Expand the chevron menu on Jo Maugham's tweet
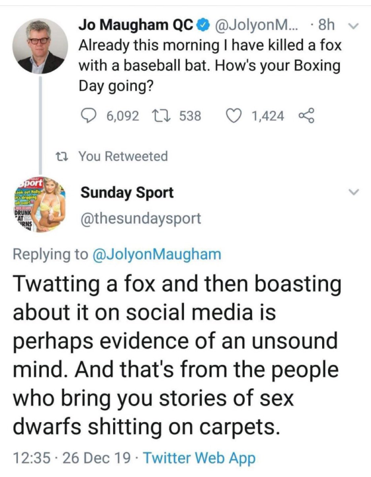 [353, 26]
